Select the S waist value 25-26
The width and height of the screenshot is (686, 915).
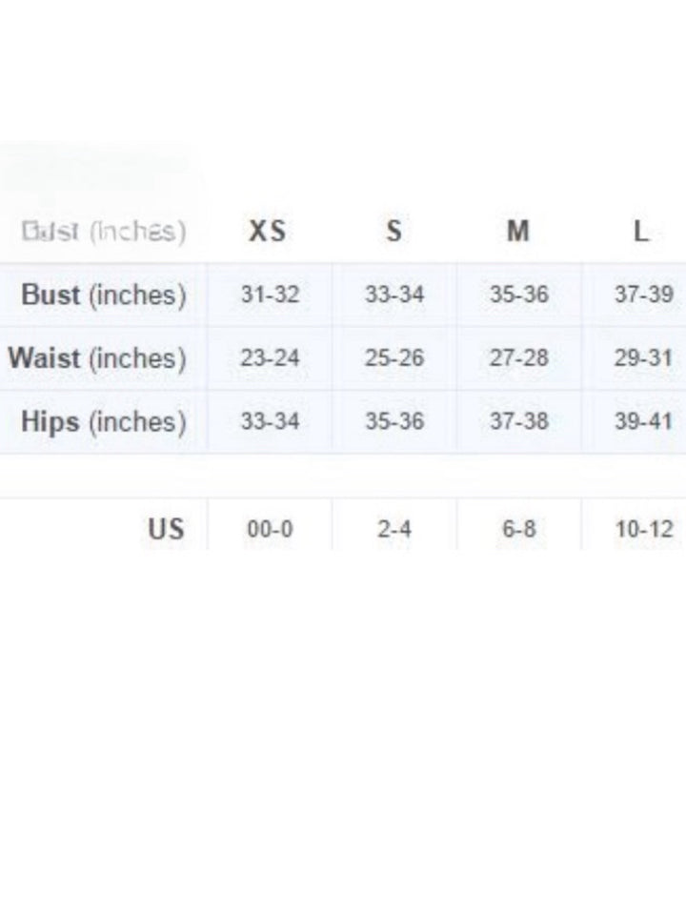coord(393,359)
